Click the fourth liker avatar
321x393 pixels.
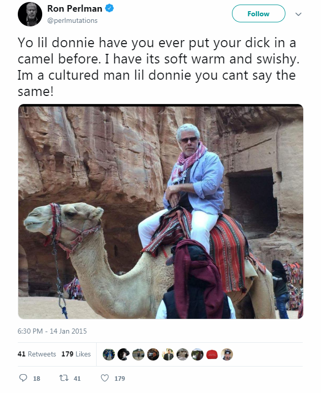point(153,354)
